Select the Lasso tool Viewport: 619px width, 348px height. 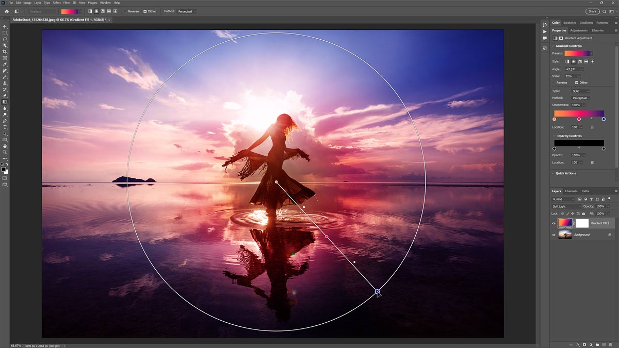(5, 38)
